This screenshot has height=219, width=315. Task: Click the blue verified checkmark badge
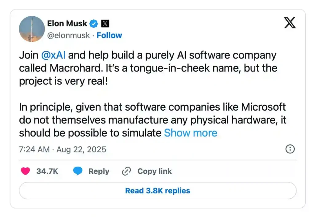(x=94, y=23)
